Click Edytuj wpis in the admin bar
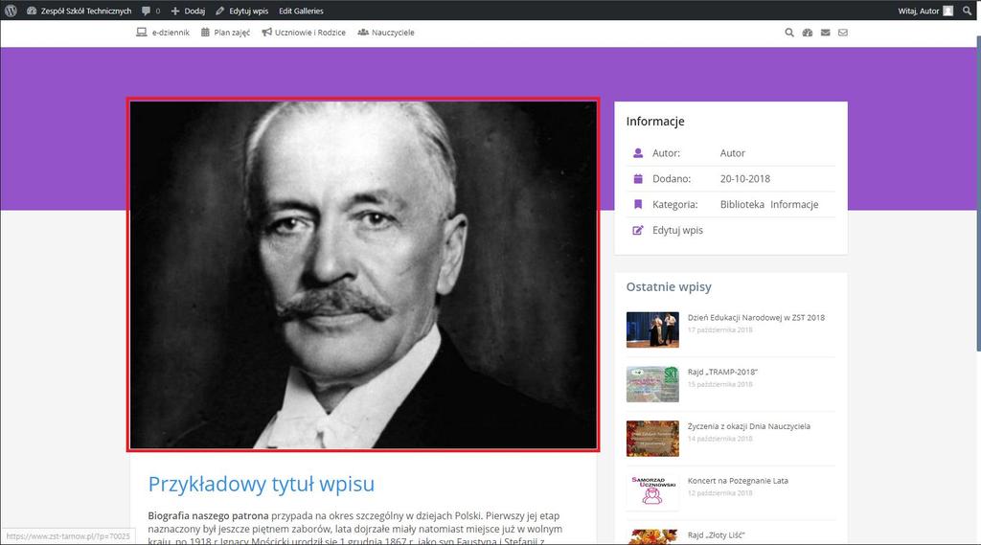The width and height of the screenshot is (981, 545). [x=242, y=11]
